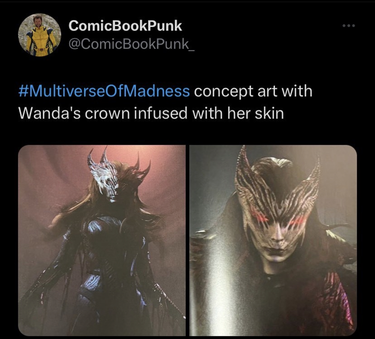Click the ComicBookPunk display name
Screen dimensions: 375x339
pyautogui.click(x=125, y=26)
